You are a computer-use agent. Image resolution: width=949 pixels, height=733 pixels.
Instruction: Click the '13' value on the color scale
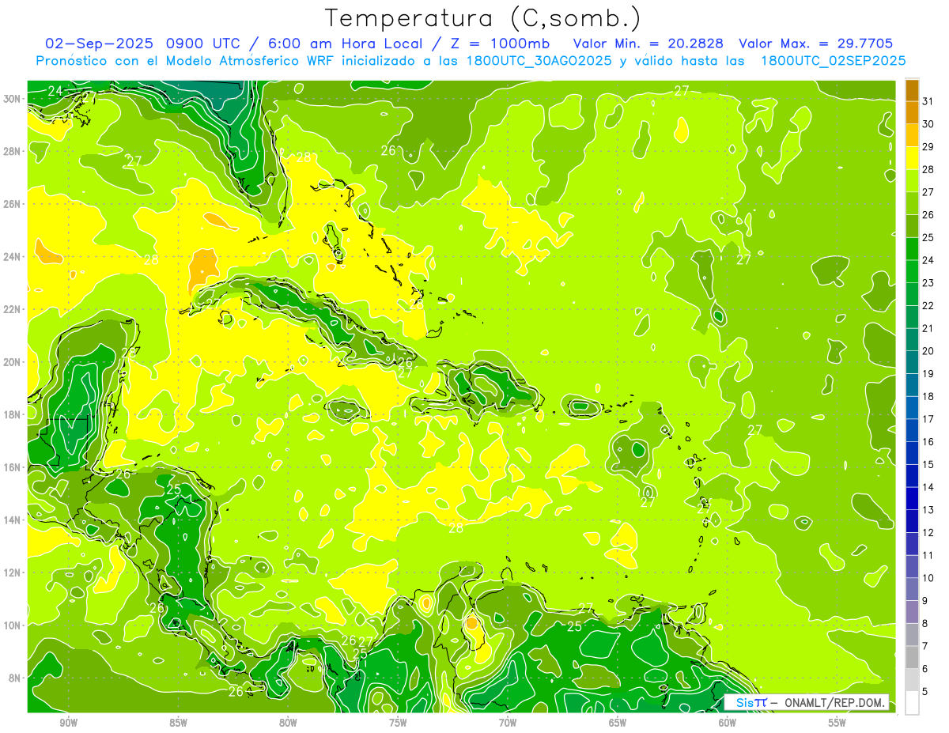point(928,509)
